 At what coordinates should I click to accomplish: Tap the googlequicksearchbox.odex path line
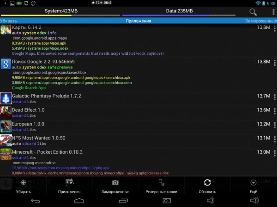coord(72,83)
